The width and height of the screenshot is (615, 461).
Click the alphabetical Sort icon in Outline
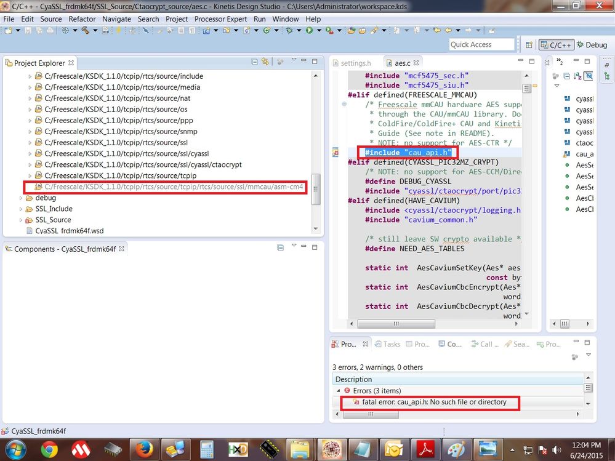[x=577, y=76]
